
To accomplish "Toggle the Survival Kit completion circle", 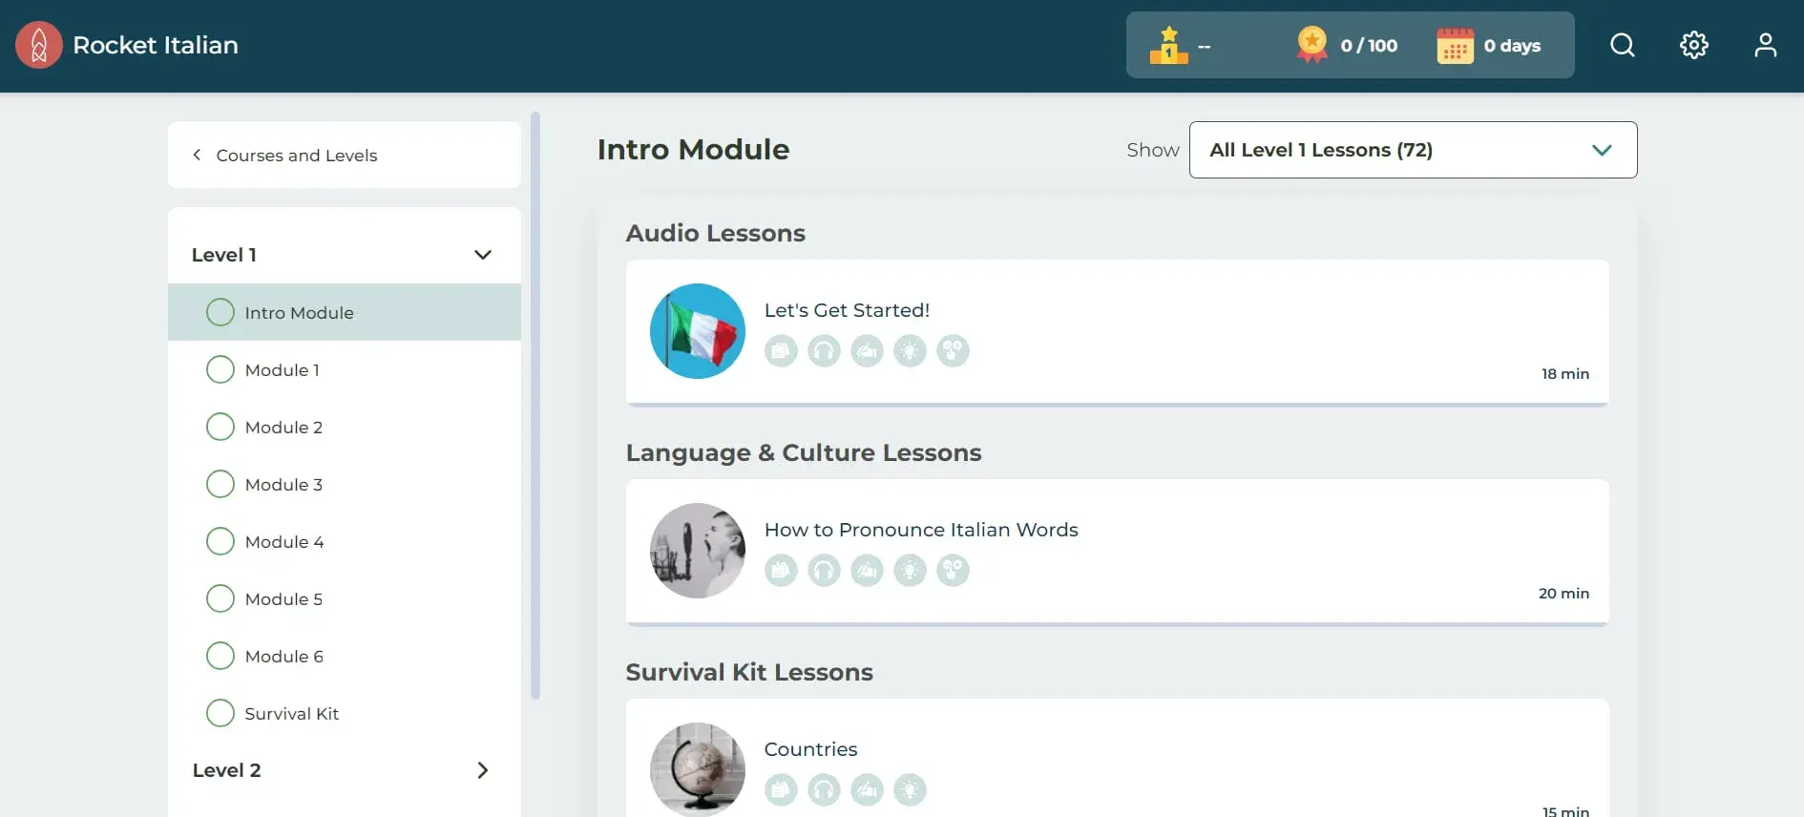I will 220,713.
